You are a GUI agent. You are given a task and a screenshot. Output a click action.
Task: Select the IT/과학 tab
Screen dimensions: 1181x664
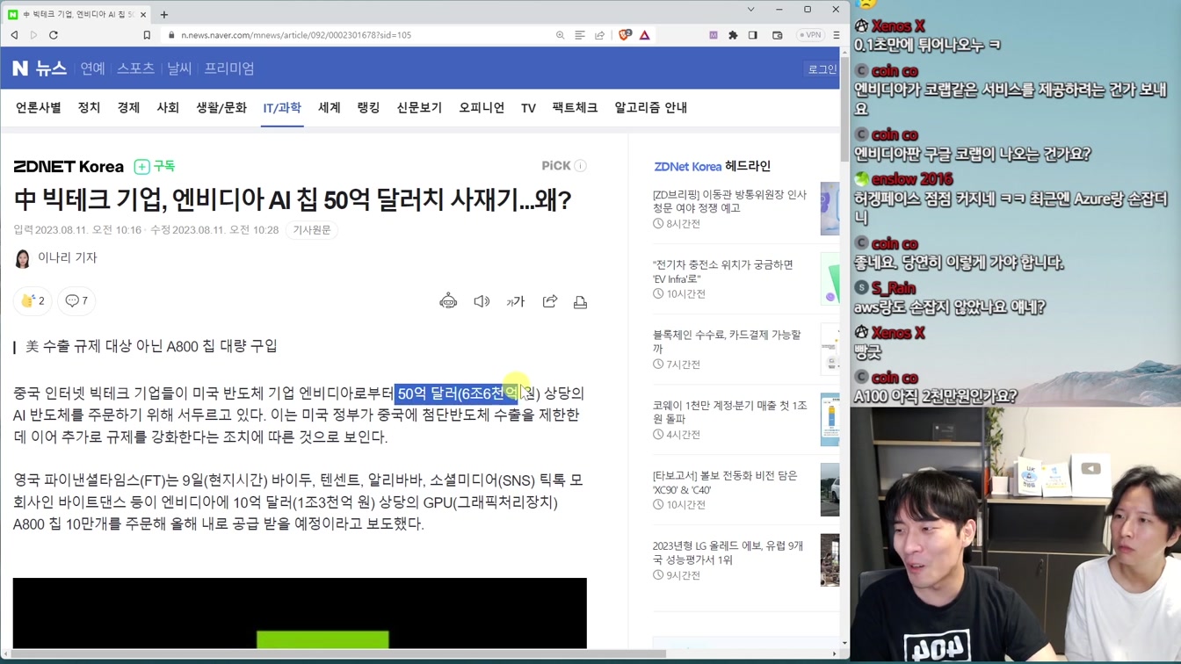[282, 107]
